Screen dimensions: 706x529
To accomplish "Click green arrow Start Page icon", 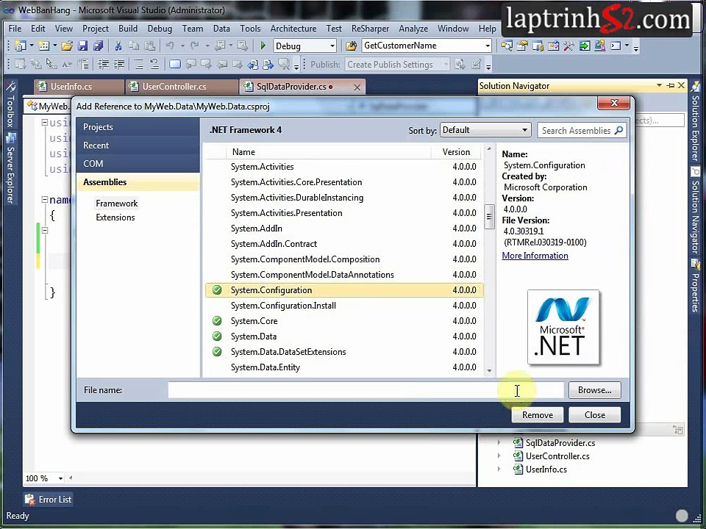I will point(585,46).
